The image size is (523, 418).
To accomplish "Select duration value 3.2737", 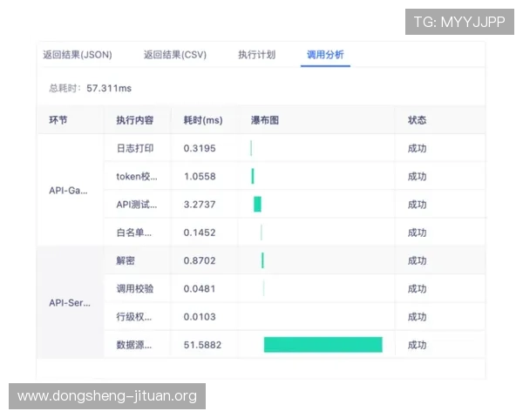I will pyautogui.click(x=200, y=205).
